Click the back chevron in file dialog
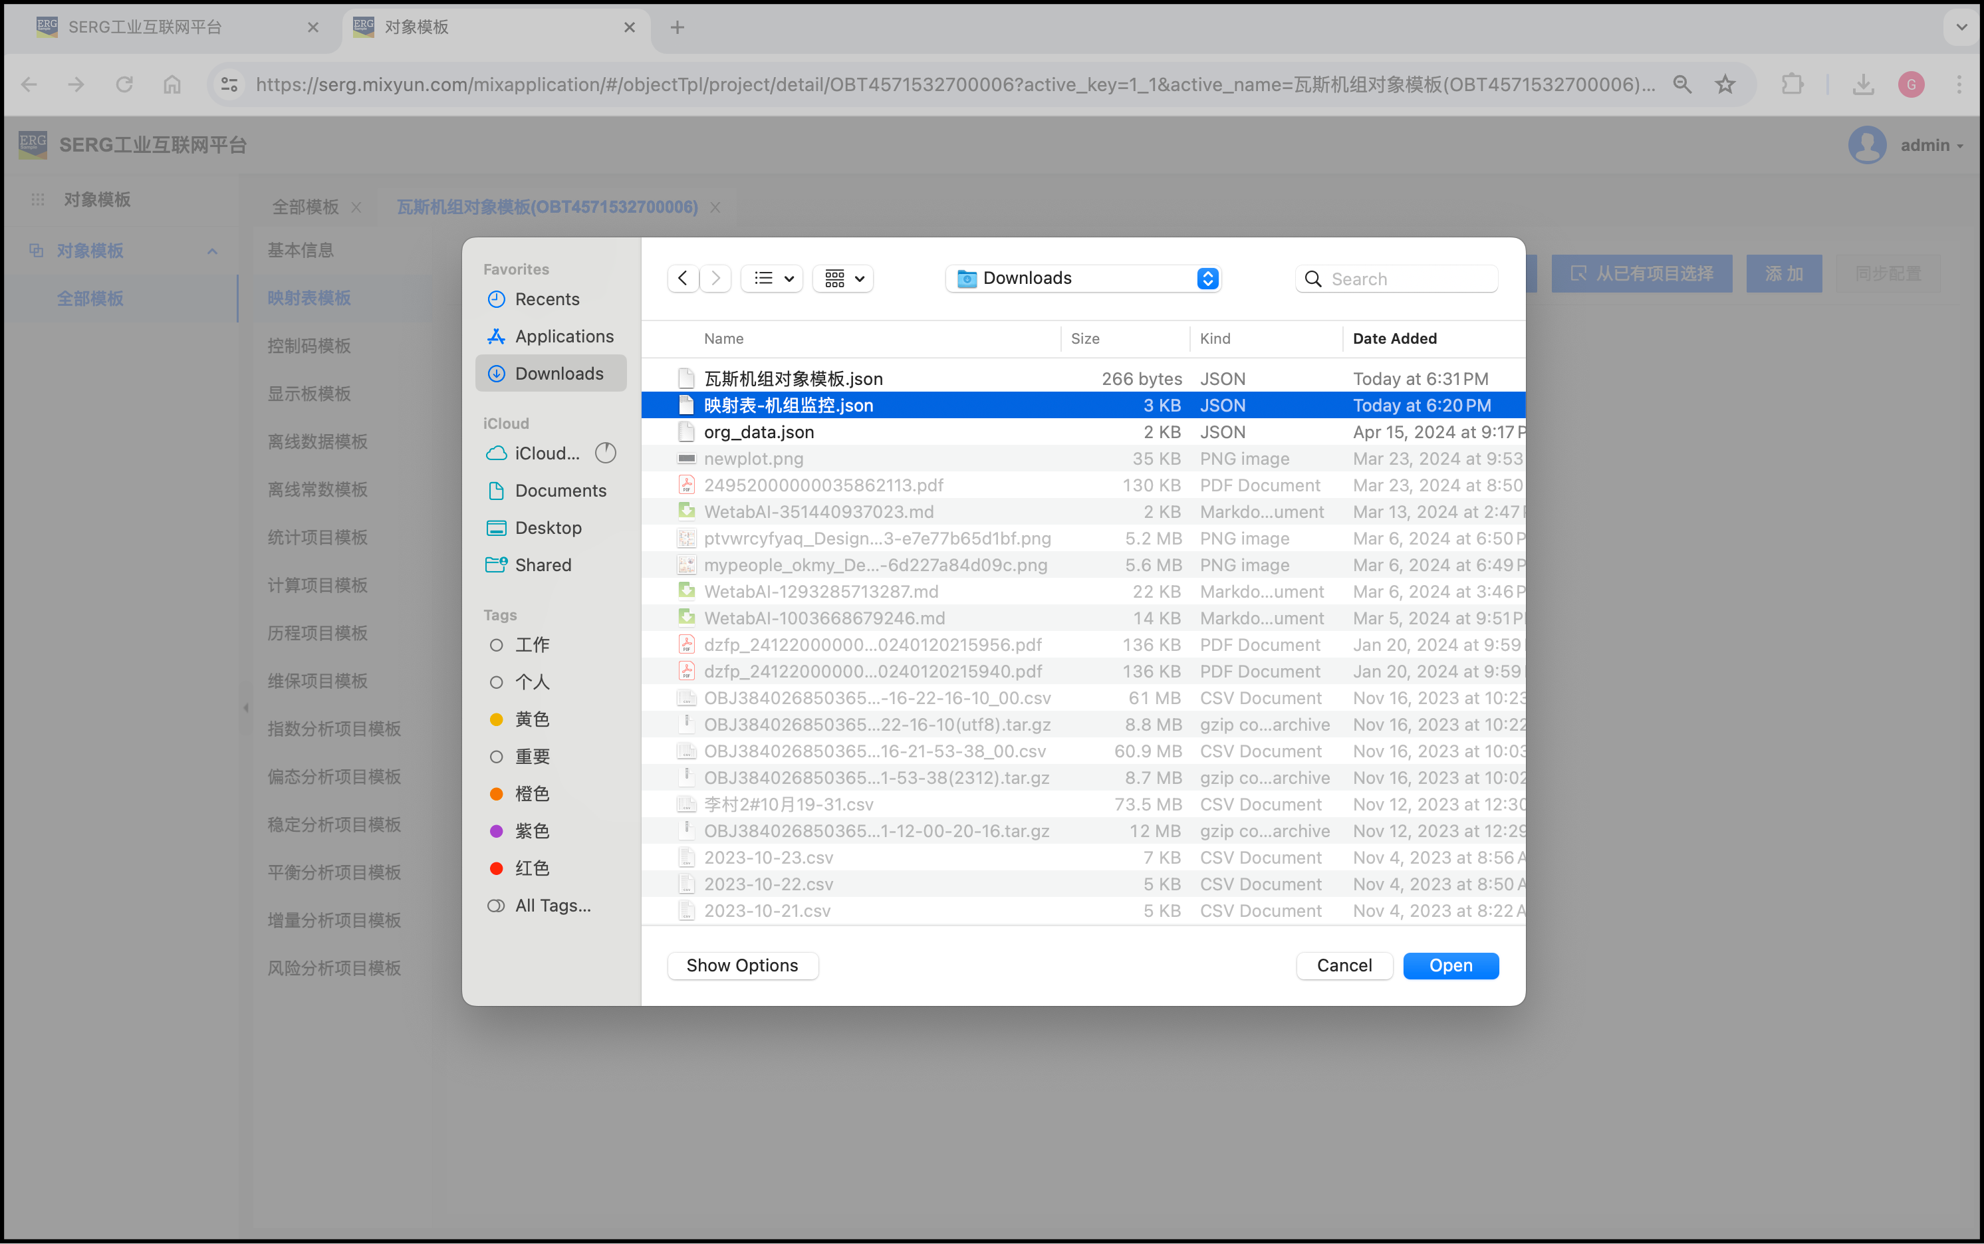1984x1244 pixels. click(x=682, y=278)
